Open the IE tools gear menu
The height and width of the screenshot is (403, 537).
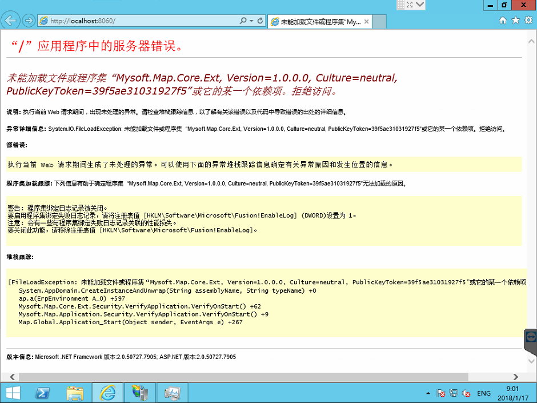(528, 21)
